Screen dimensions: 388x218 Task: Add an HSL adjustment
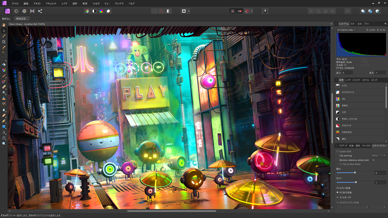click(360, 99)
